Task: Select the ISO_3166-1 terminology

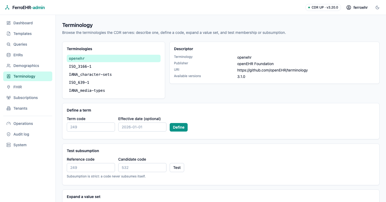Action: (114, 66)
